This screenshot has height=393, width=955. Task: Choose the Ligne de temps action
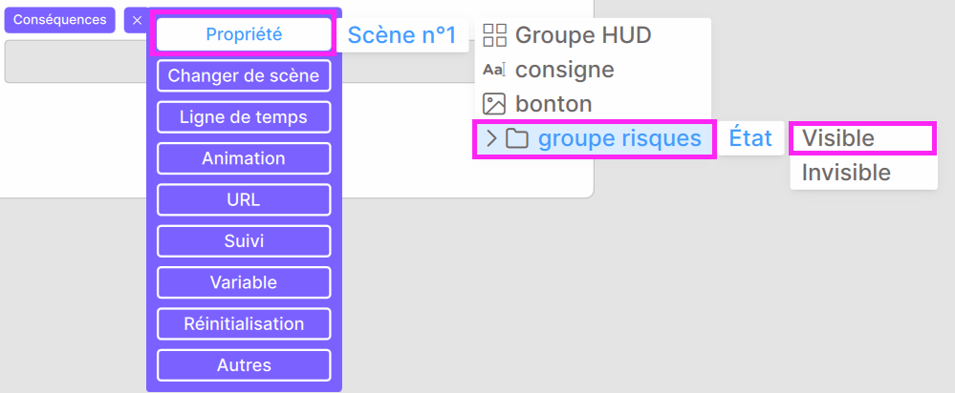pyautogui.click(x=244, y=117)
